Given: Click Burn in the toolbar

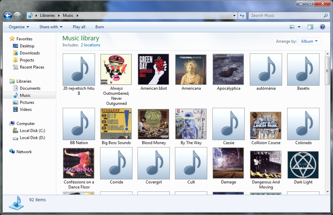Looking at the screenshot, I should 100,27.
